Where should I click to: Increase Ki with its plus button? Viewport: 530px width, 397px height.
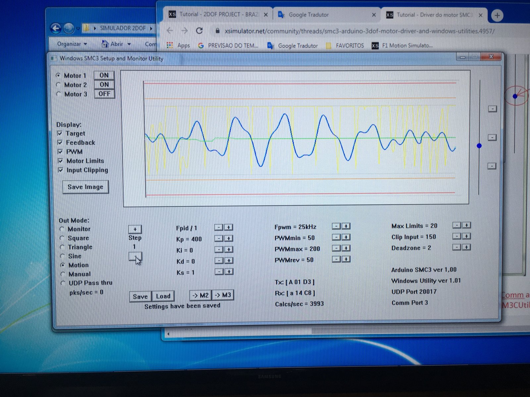tap(229, 249)
